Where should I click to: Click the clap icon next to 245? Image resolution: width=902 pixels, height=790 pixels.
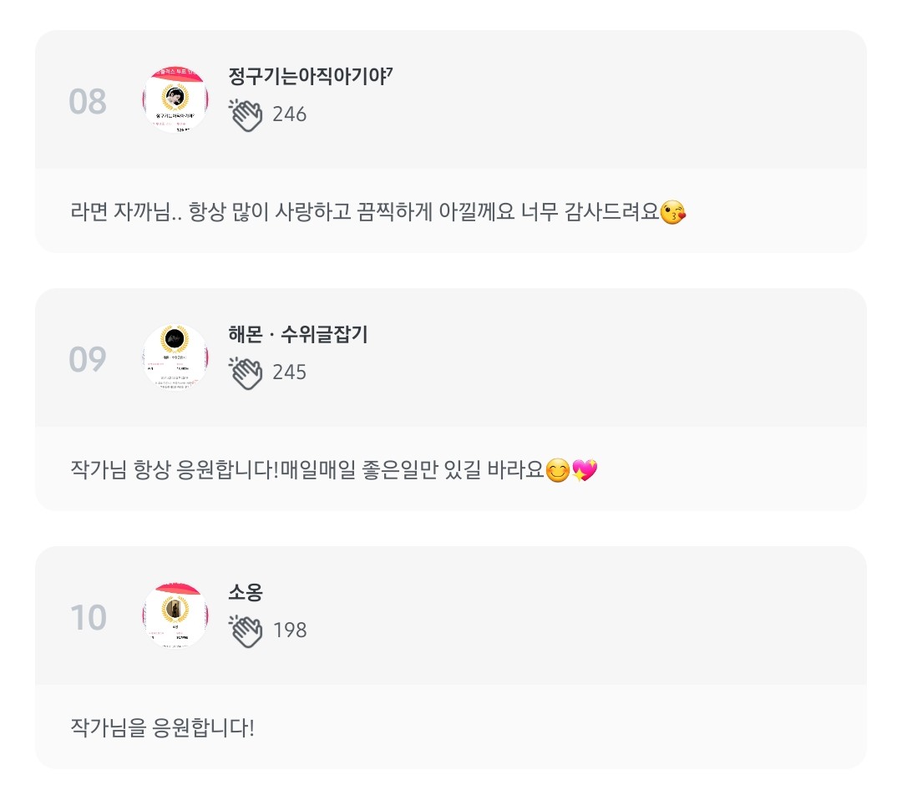(x=246, y=372)
